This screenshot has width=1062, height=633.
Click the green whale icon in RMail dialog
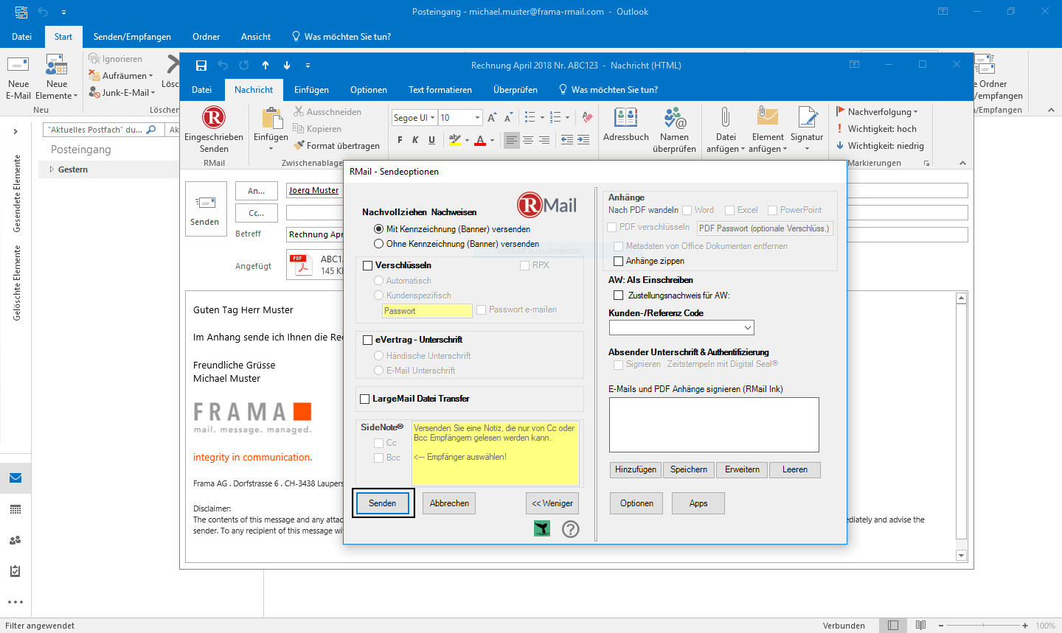(542, 528)
